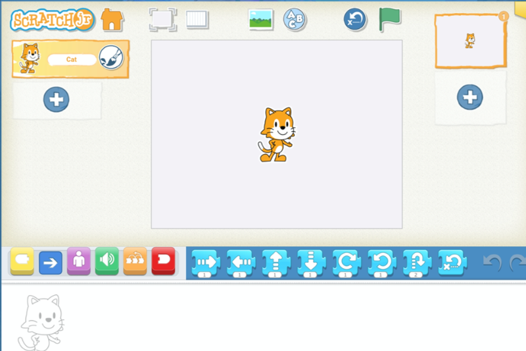
Task: Select the Move Down block
Action: click(x=311, y=263)
